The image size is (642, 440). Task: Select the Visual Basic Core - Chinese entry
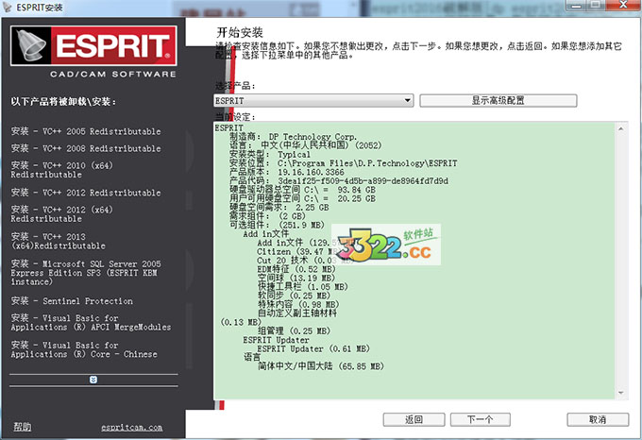click(x=84, y=349)
